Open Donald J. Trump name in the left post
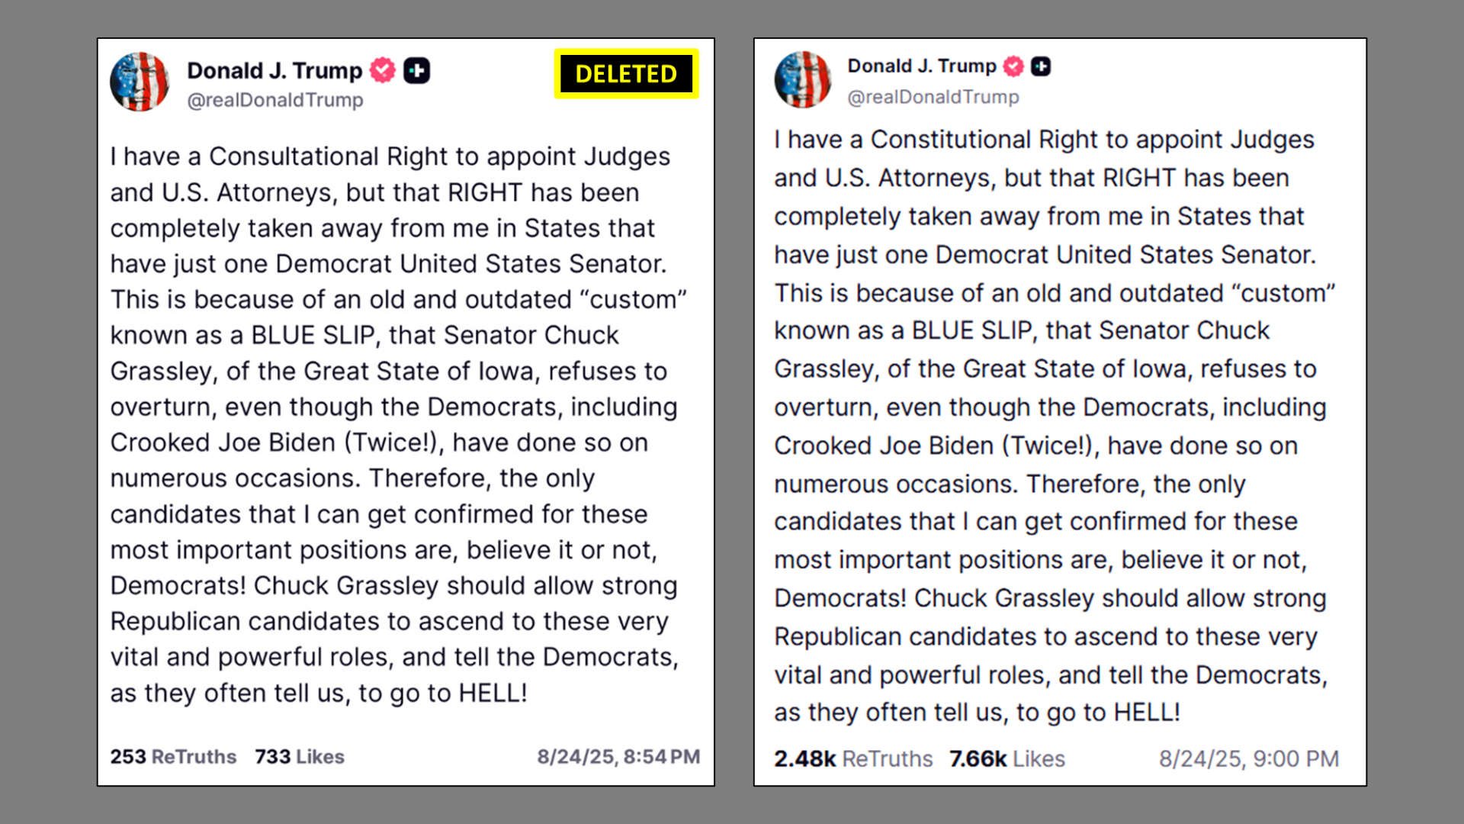1464x824 pixels. (274, 70)
